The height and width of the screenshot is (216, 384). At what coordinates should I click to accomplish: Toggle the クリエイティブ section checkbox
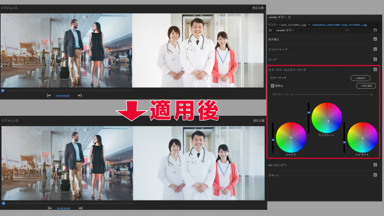click(x=375, y=49)
